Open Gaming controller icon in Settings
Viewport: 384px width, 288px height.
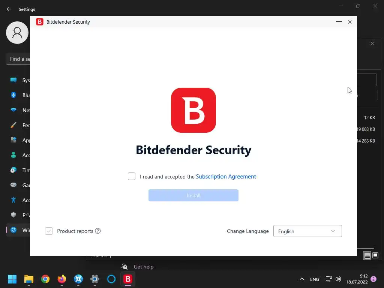[13, 185]
